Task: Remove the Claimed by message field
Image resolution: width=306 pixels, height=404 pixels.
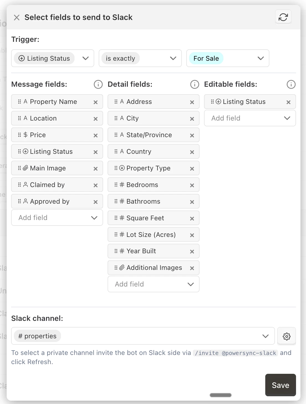Action: (96, 185)
